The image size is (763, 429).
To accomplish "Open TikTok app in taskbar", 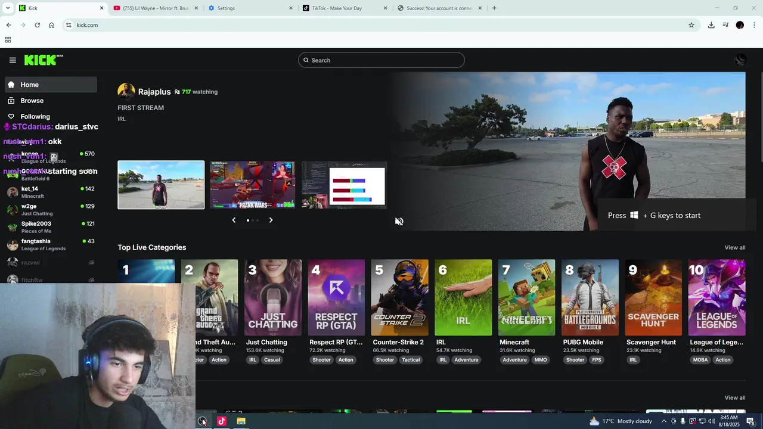I will coord(222,421).
